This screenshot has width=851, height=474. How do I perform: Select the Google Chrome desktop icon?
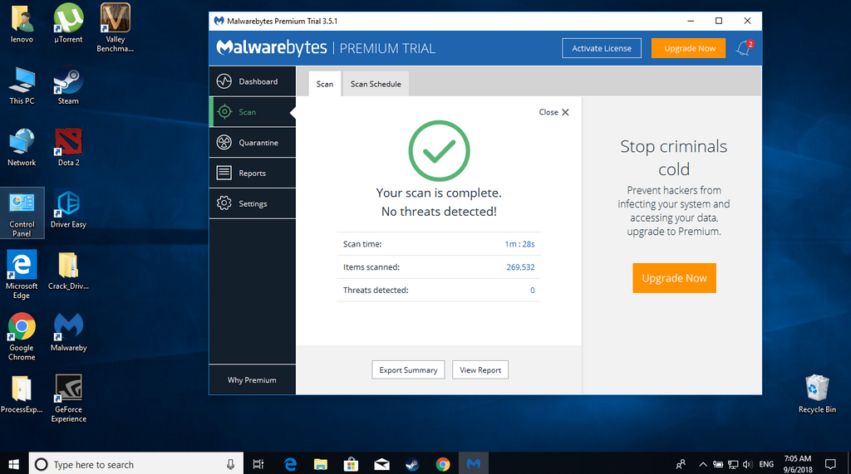pos(22,337)
